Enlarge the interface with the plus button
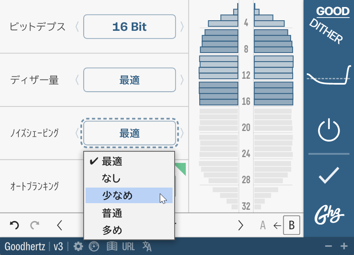The height and width of the screenshot is (255, 354). pyautogui.click(x=344, y=246)
